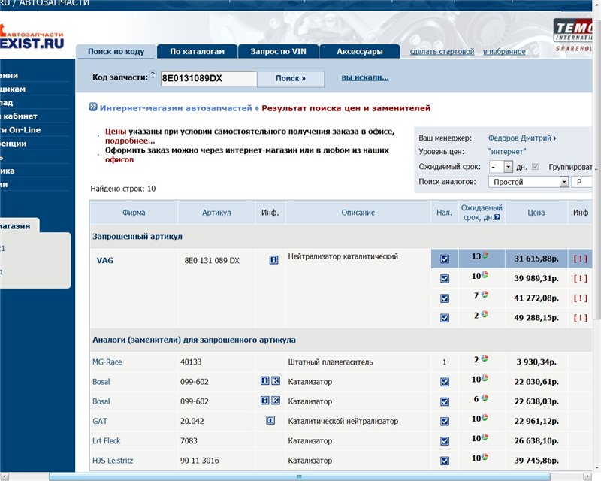Tick availability checkbox for 41 272,08р. offer
Screen dimensions: 601x481
[x=445, y=298]
